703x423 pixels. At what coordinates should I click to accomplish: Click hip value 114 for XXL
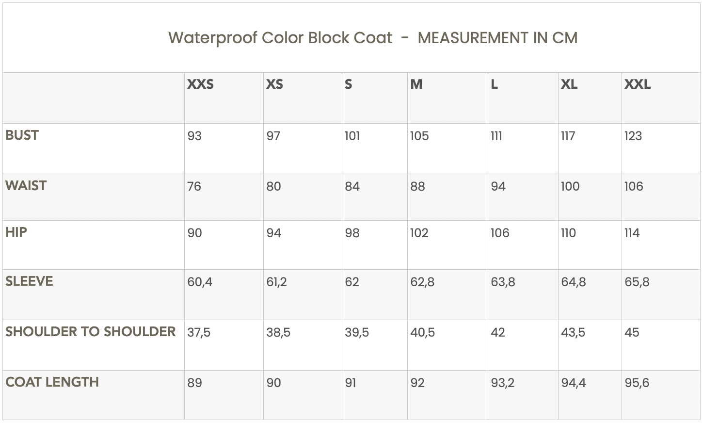[632, 233]
